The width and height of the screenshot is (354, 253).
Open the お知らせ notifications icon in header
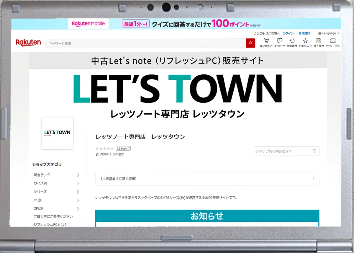click(x=280, y=43)
